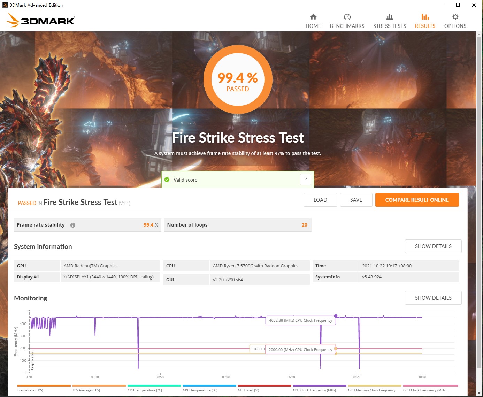The image size is (483, 397).
Task: Click the purple CPU clock marker on chart
Action: click(336, 316)
